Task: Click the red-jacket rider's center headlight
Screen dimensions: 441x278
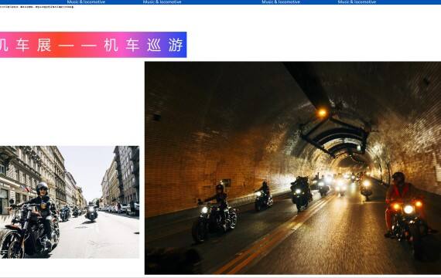Action: (409, 209)
